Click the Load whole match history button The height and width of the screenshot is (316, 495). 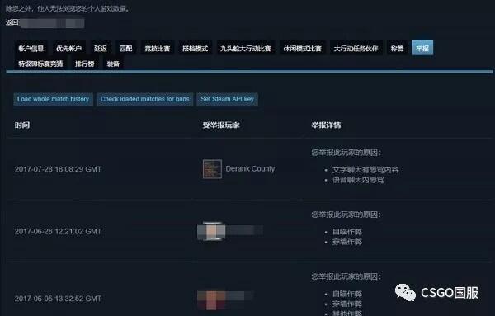(x=53, y=99)
